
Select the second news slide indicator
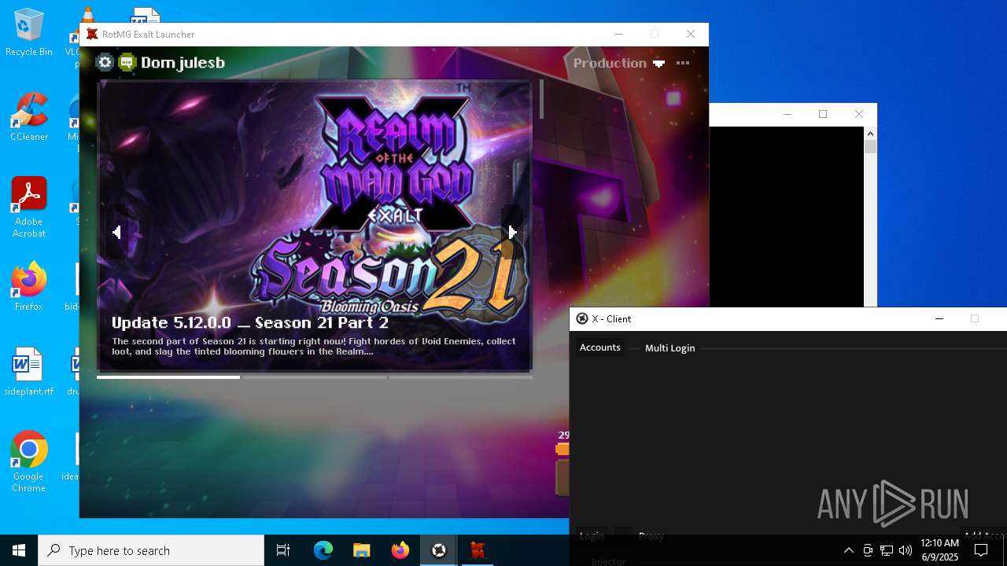click(x=315, y=377)
